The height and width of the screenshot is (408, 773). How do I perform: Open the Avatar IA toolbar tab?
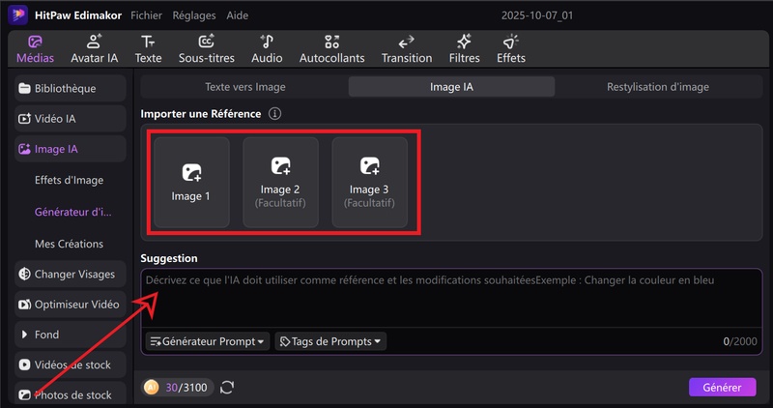coord(94,48)
